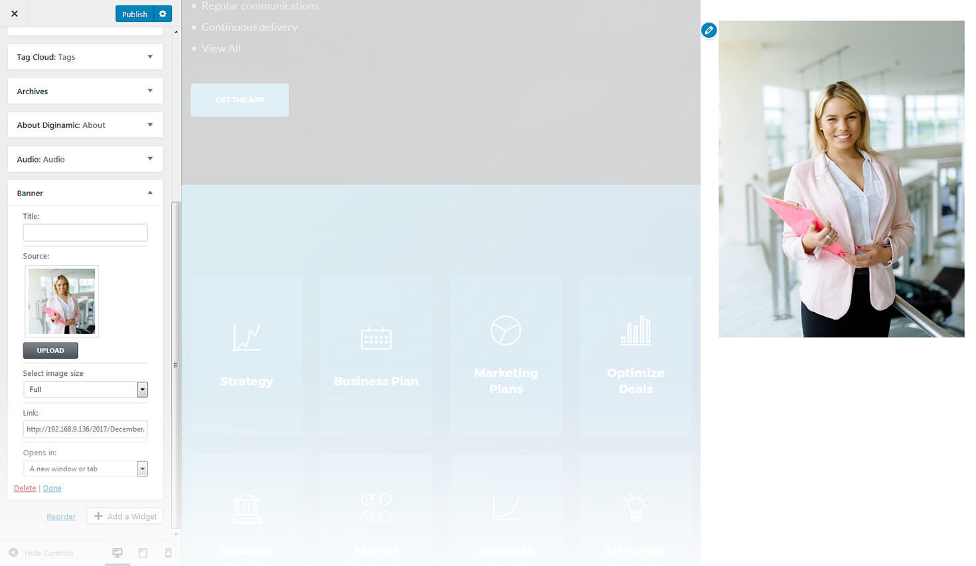
Task: Click the checkmark circles icon
Action: tap(376, 508)
